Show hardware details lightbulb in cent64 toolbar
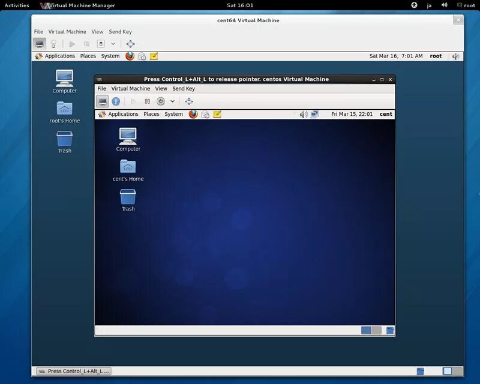The height and width of the screenshot is (384, 480). coord(53,44)
